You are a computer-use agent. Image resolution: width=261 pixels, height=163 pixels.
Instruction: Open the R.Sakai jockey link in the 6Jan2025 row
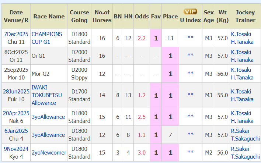[x=240, y=131]
